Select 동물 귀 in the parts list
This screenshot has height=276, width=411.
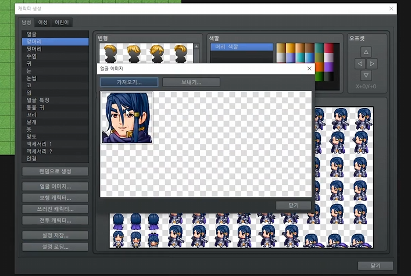coord(55,107)
